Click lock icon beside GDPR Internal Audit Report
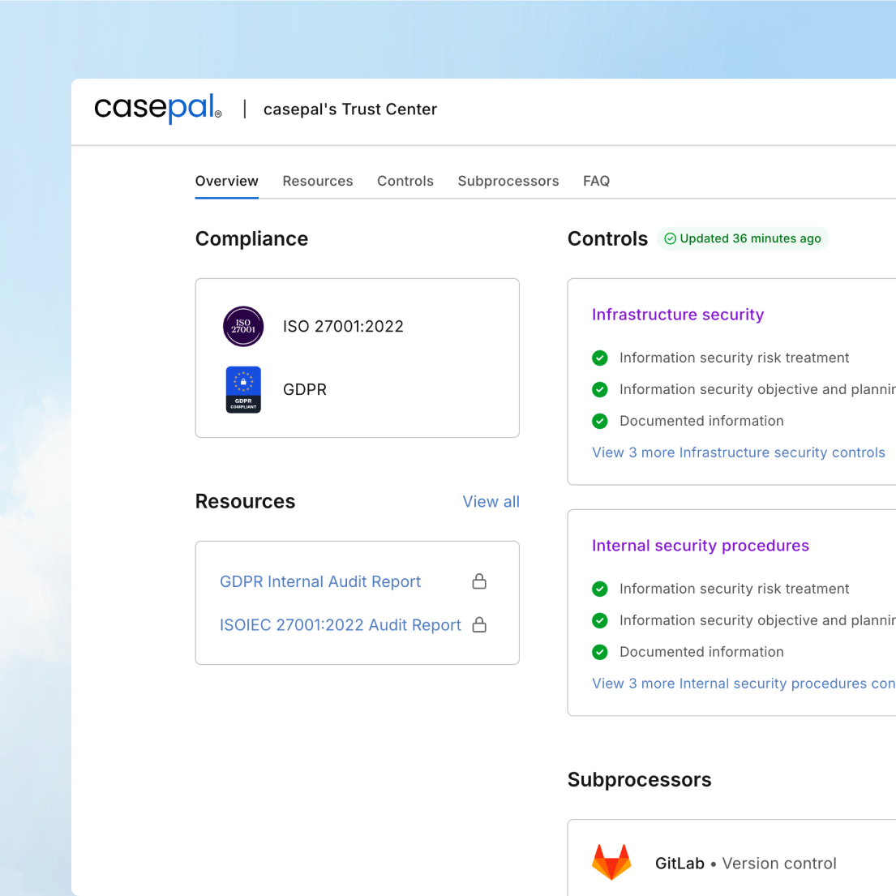896x896 pixels. pos(479,581)
